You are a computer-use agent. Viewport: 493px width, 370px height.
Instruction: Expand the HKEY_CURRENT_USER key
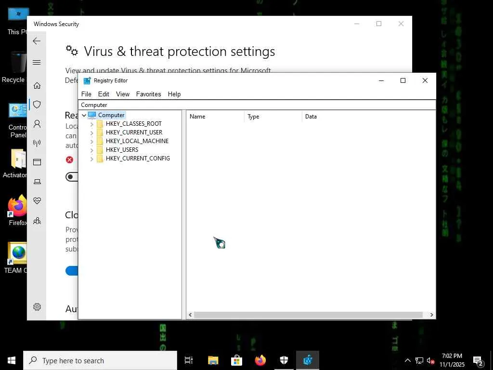(92, 133)
